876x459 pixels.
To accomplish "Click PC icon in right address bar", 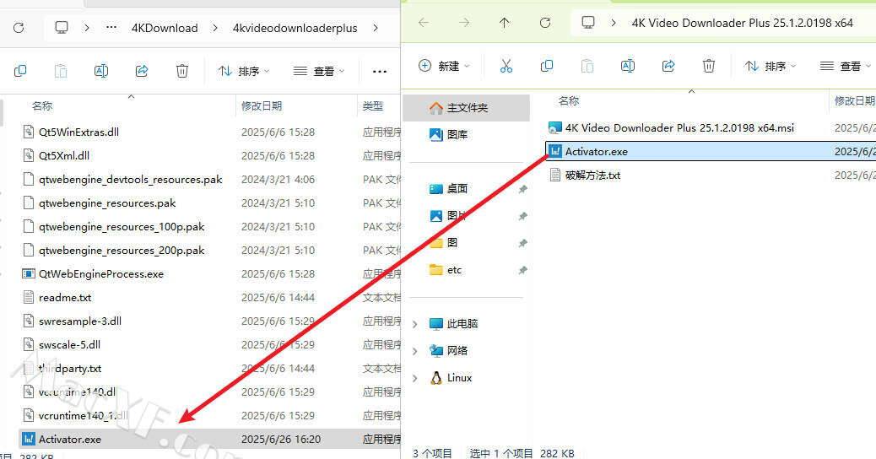I will click(x=587, y=23).
